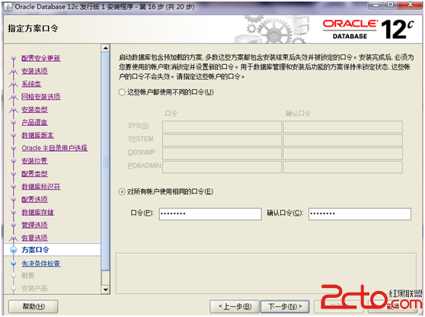Open the 管理选项 step link
425x317 pixels.
coord(35,225)
